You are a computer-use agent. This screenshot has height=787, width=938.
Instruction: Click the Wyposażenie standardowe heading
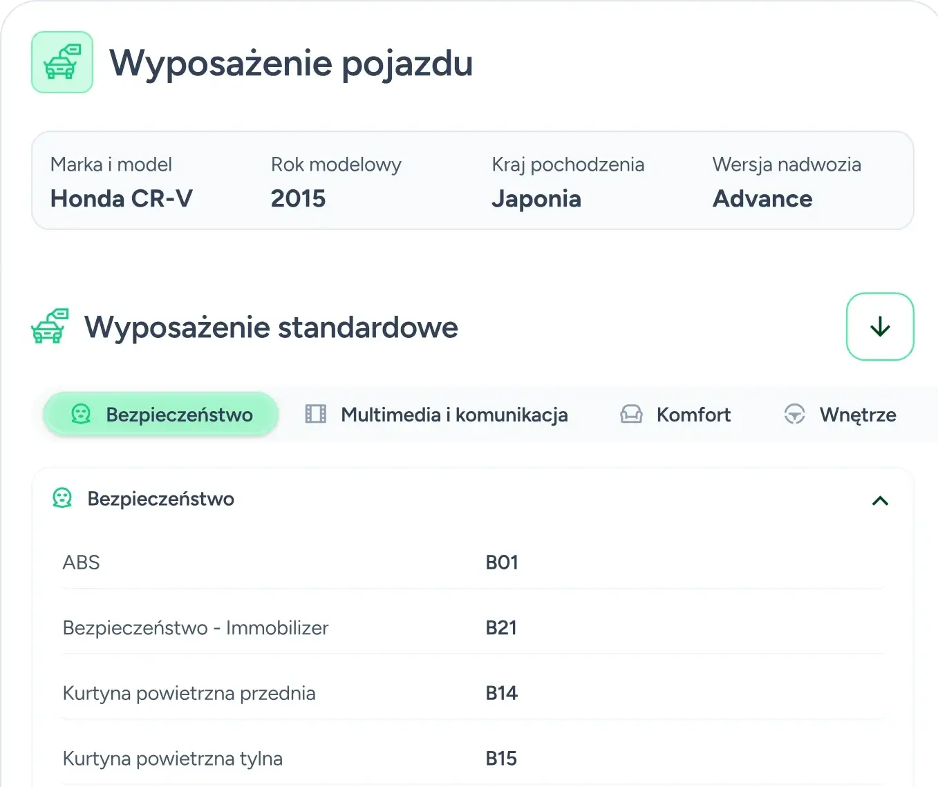click(x=271, y=328)
